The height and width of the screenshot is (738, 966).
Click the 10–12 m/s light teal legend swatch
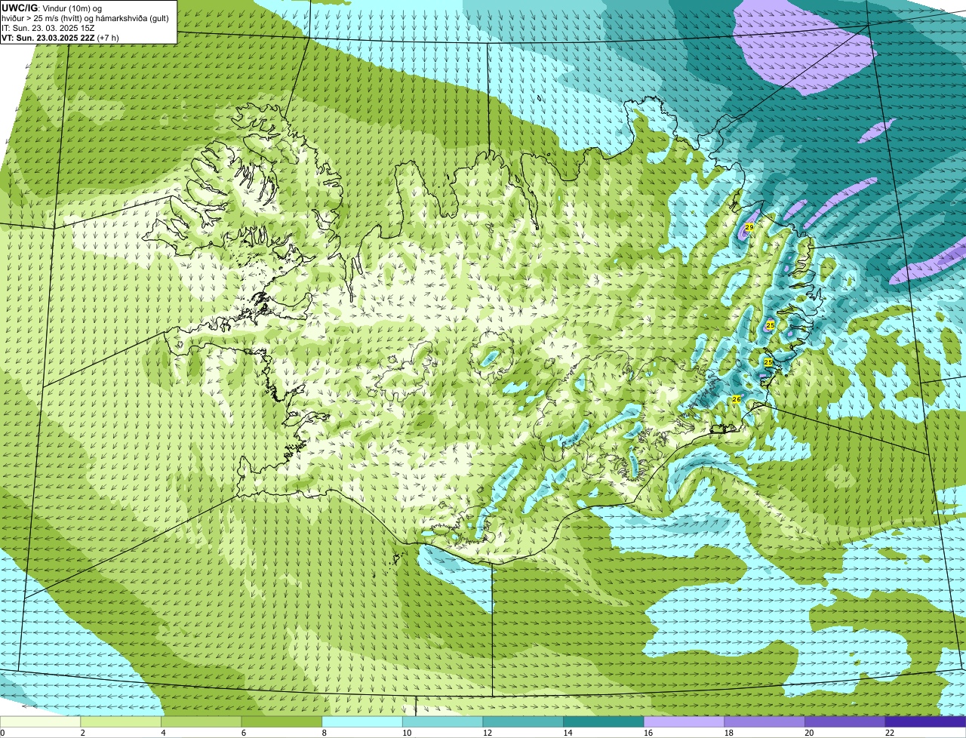(443, 721)
